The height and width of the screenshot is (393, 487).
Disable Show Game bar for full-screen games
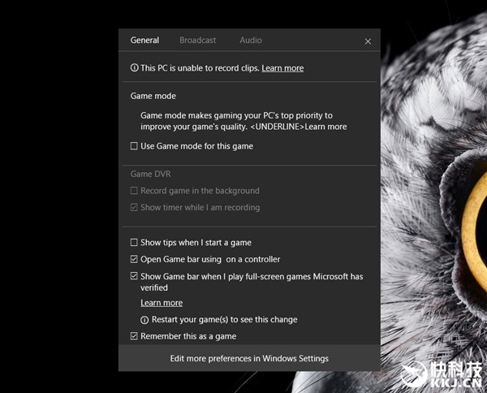[135, 277]
